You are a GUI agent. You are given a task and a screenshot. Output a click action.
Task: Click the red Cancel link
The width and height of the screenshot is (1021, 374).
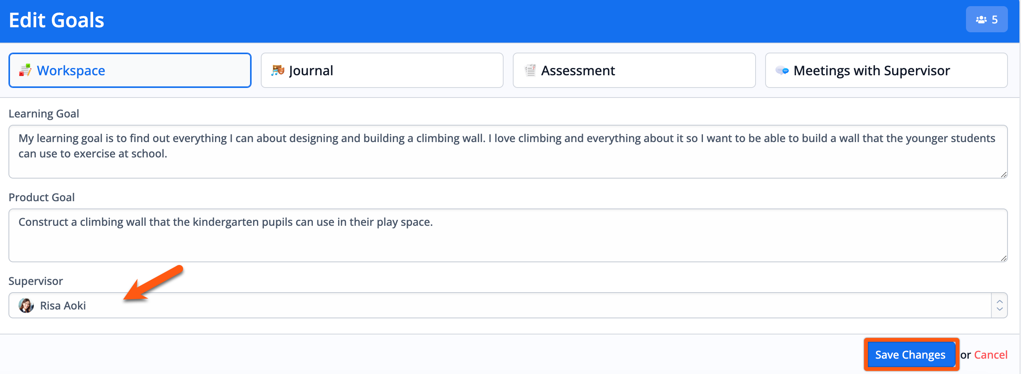click(x=991, y=355)
